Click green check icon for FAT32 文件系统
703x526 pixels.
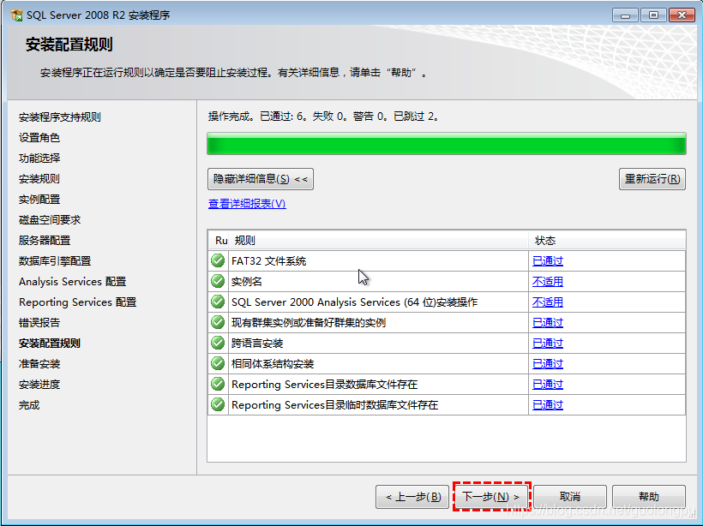point(218,260)
